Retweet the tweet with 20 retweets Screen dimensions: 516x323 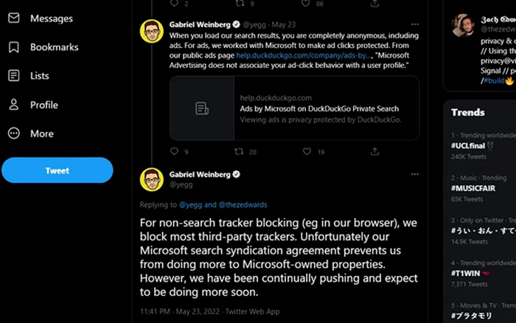[x=239, y=151]
